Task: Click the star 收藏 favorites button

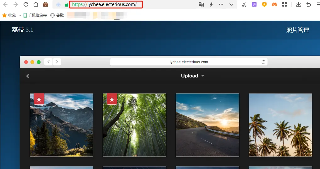Action: [9, 15]
